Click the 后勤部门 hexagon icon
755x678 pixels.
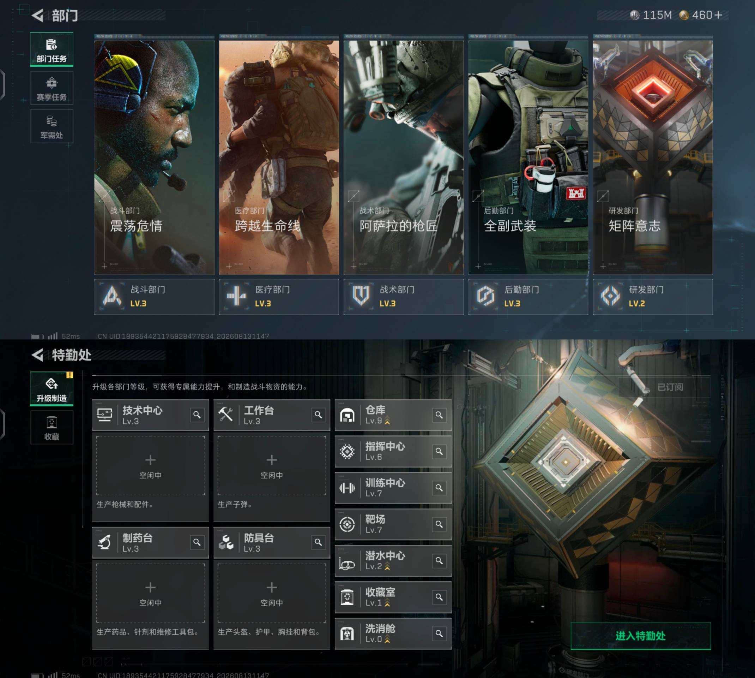click(x=485, y=296)
